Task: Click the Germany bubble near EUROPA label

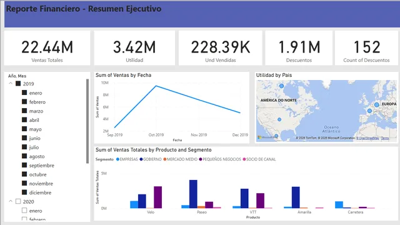Action: (376, 104)
